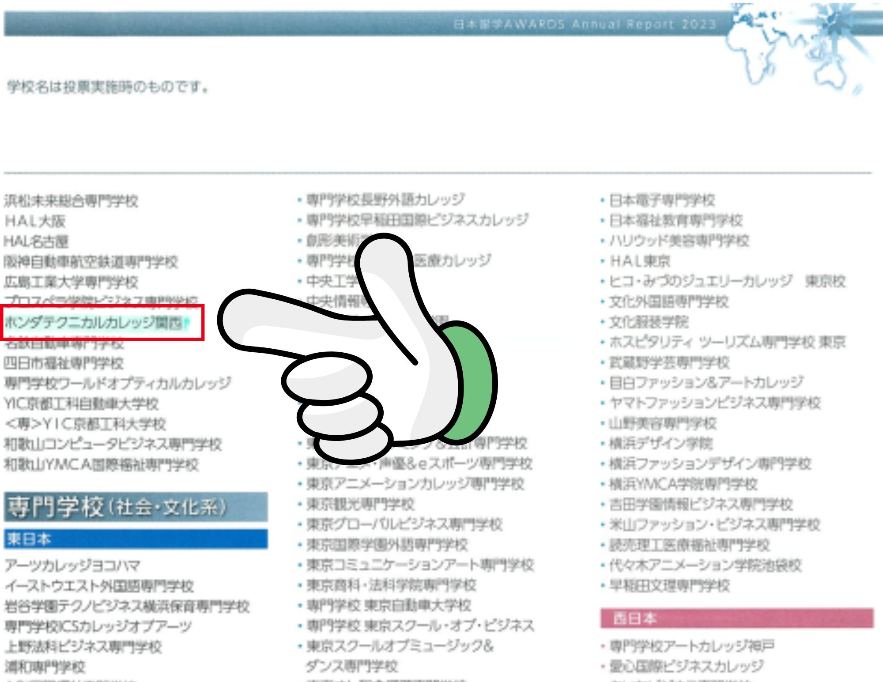Click HAL東京 in the right column
Screen dimensions: 883x682
(x=640, y=261)
